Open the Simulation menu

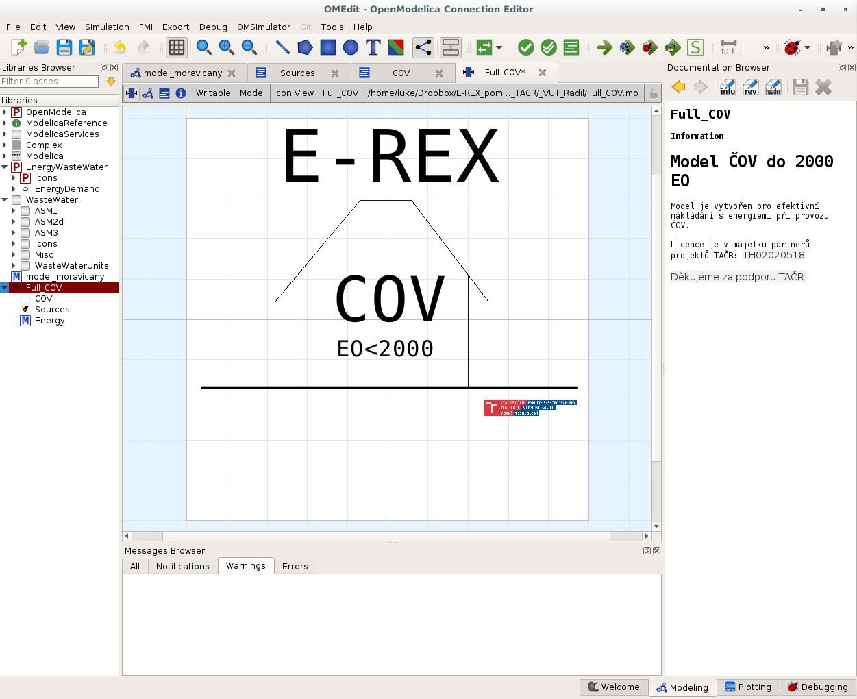107,27
